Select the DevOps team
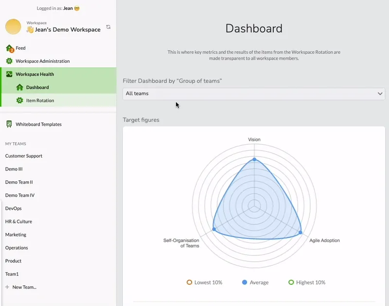 [x=14, y=208]
